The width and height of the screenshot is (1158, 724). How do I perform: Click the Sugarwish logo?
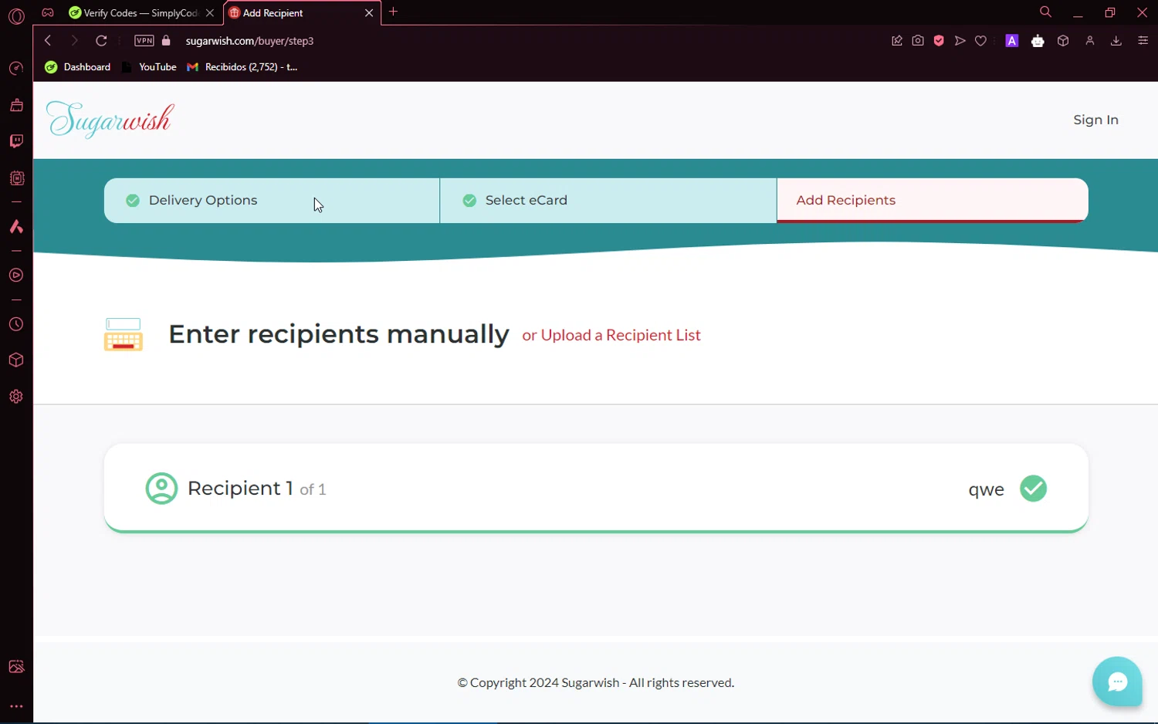[110, 120]
